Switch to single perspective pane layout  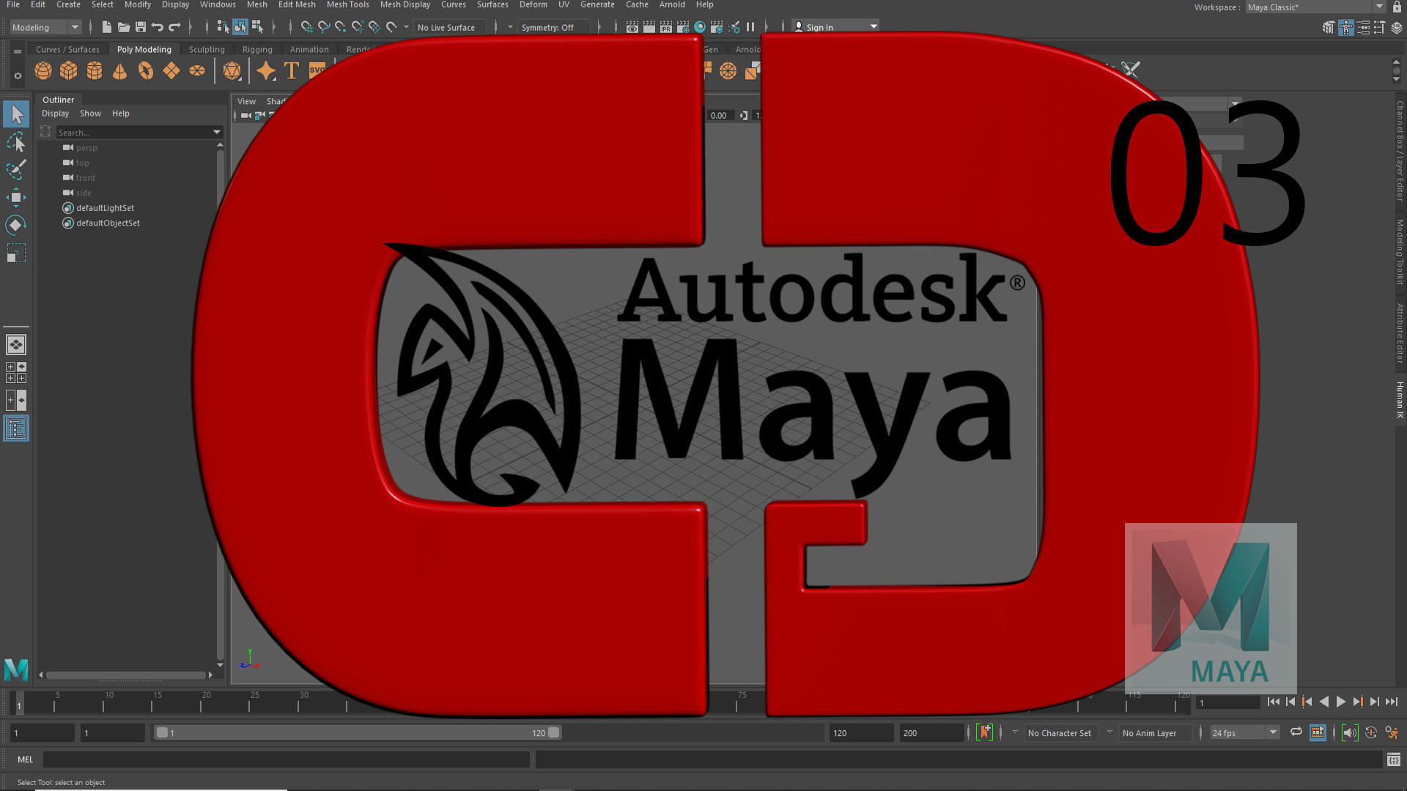pos(16,344)
